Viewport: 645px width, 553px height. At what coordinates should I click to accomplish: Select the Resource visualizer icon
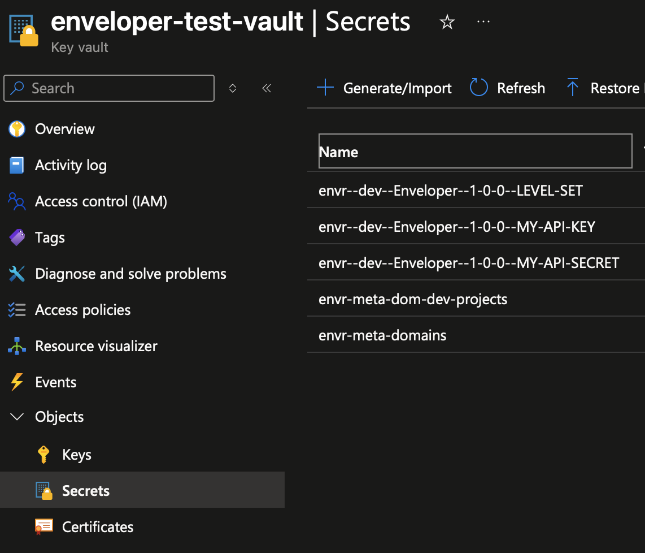click(x=16, y=345)
